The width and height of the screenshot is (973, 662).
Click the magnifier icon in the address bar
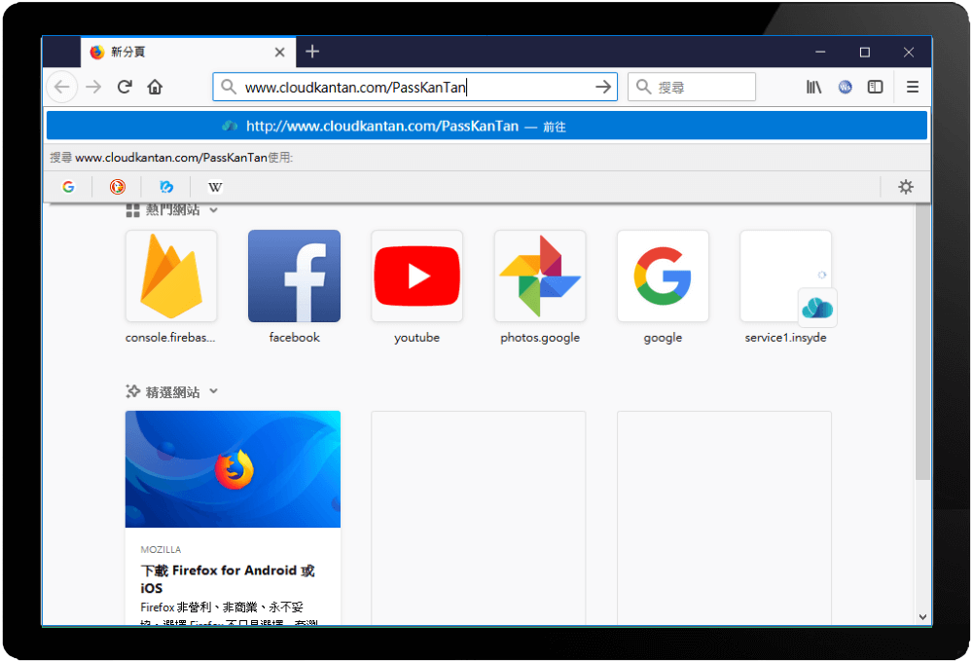pyautogui.click(x=229, y=87)
